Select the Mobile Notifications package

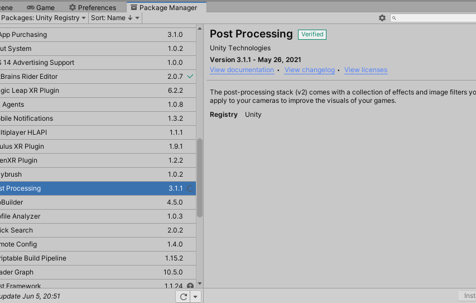tap(98, 119)
